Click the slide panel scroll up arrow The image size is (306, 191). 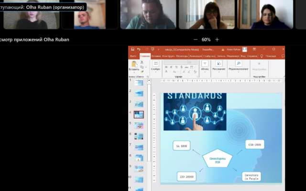coord(149,80)
